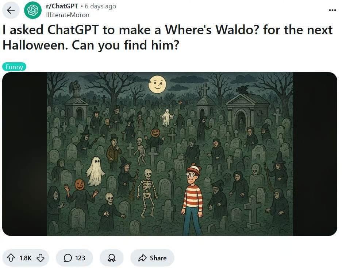
Task: Open the r/ChatGPT community avatar
Action: coord(33,10)
